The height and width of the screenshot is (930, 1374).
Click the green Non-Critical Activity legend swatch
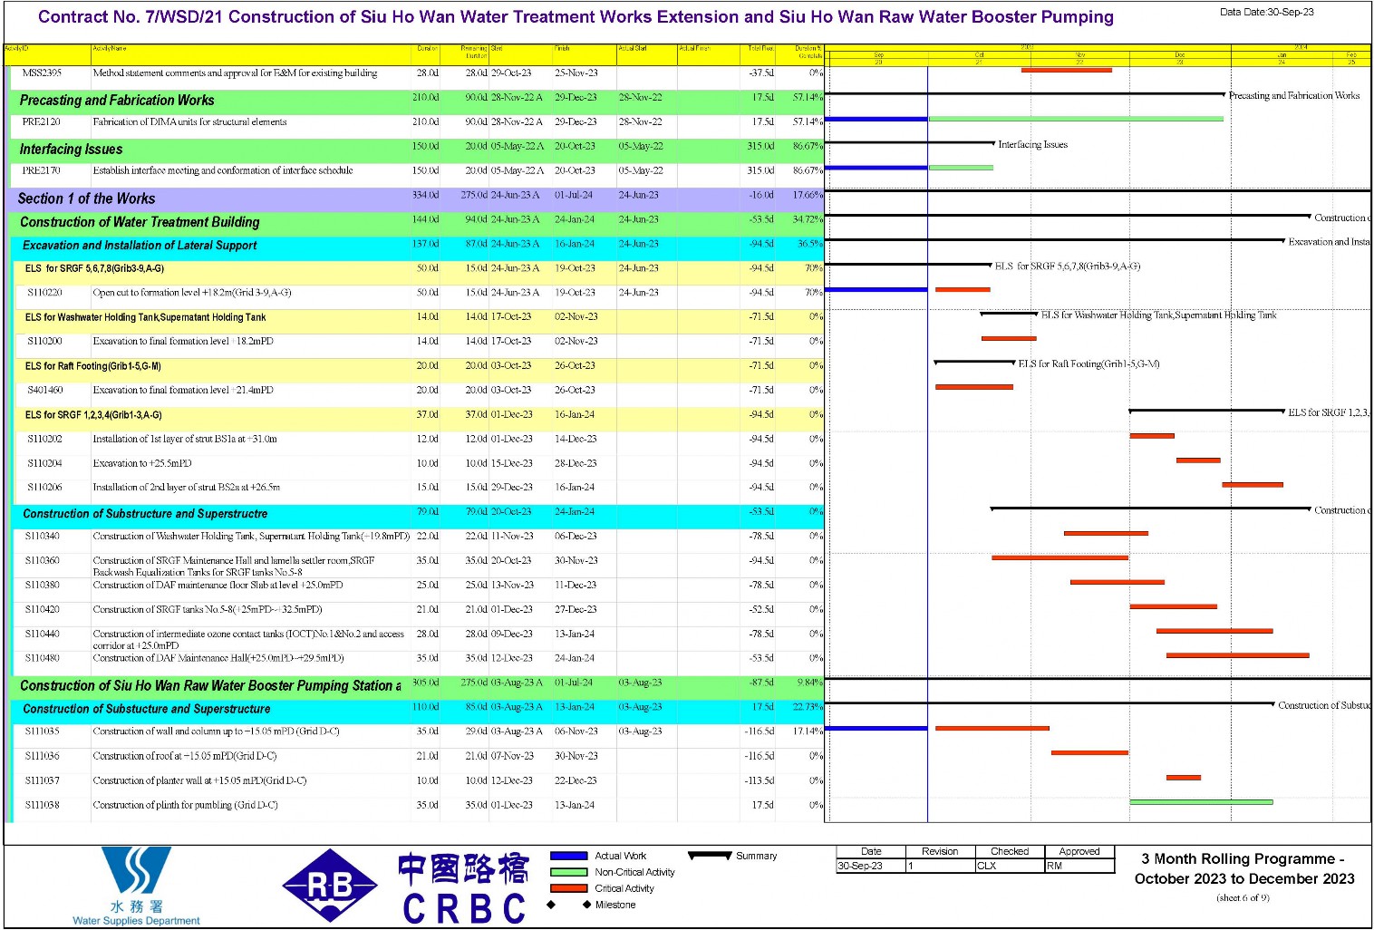click(568, 872)
